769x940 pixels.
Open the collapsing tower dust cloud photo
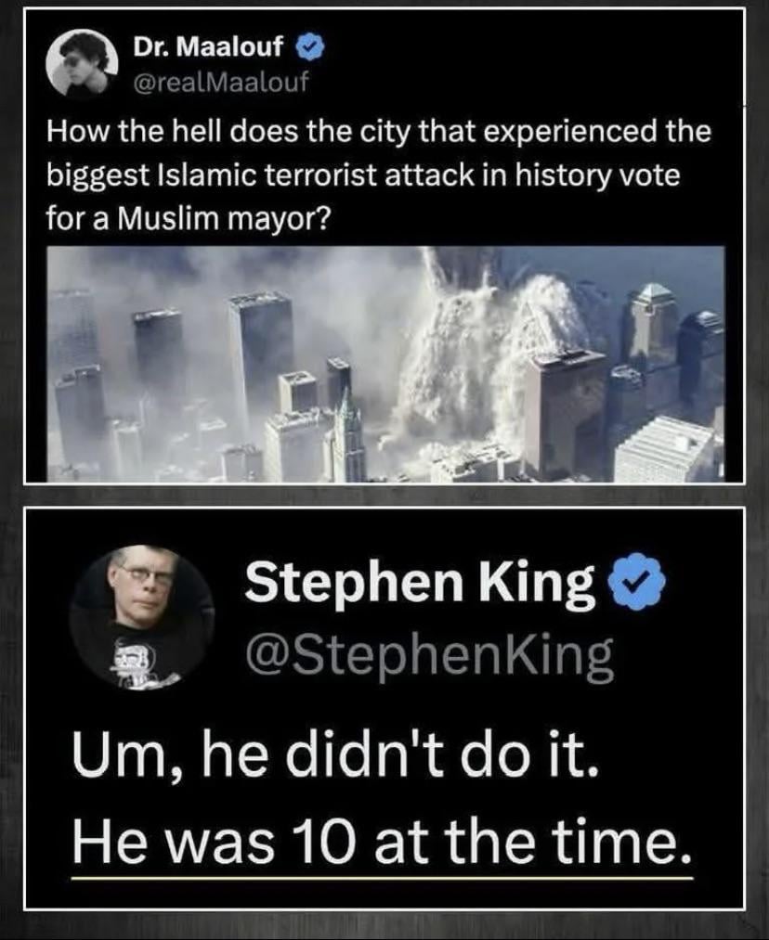click(x=385, y=364)
